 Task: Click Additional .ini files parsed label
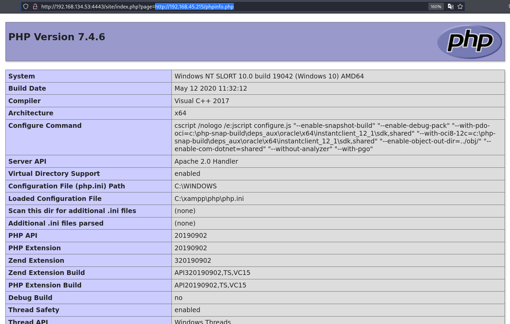(x=56, y=223)
